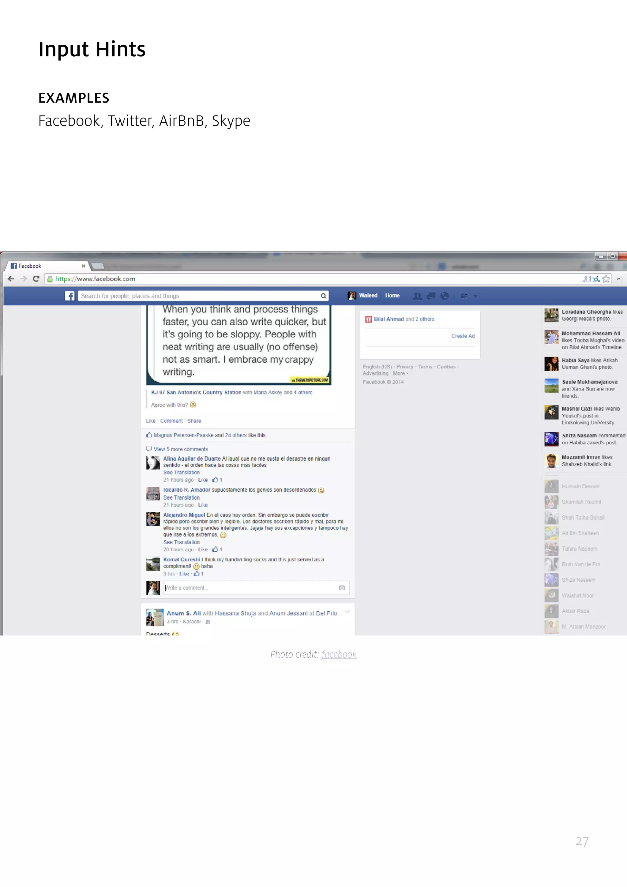Screen dimensions: 627x887
Task: Share the KJ 97 post
Action: (194, 421)
